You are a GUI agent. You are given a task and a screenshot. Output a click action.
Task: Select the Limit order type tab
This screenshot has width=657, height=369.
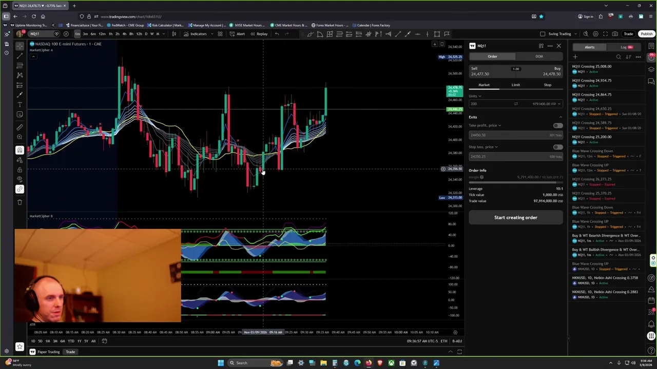coord(515,85)
